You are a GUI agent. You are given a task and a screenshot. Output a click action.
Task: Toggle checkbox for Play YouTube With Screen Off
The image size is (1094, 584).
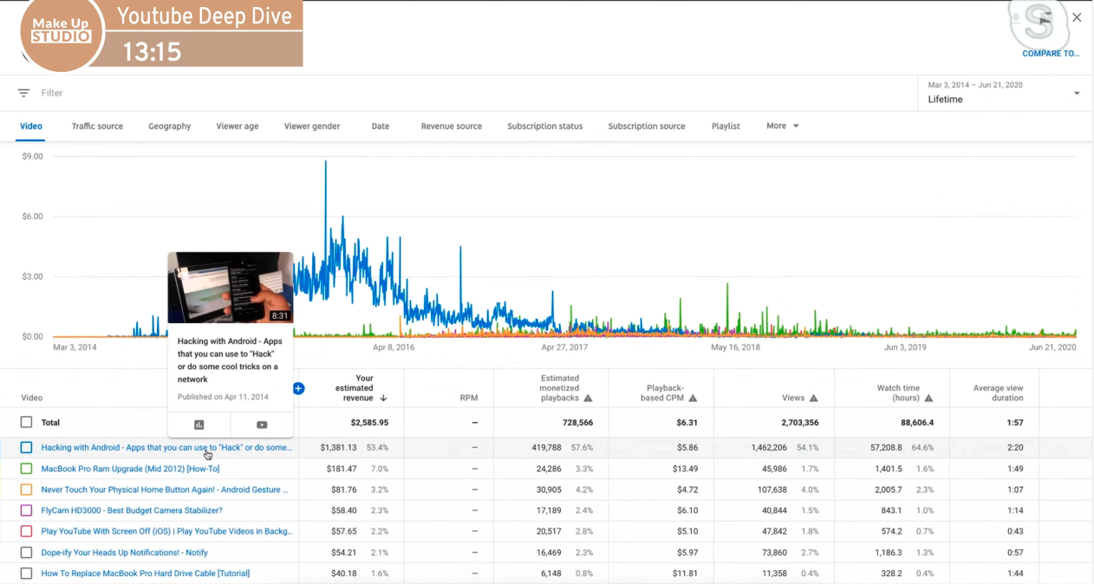26,531
